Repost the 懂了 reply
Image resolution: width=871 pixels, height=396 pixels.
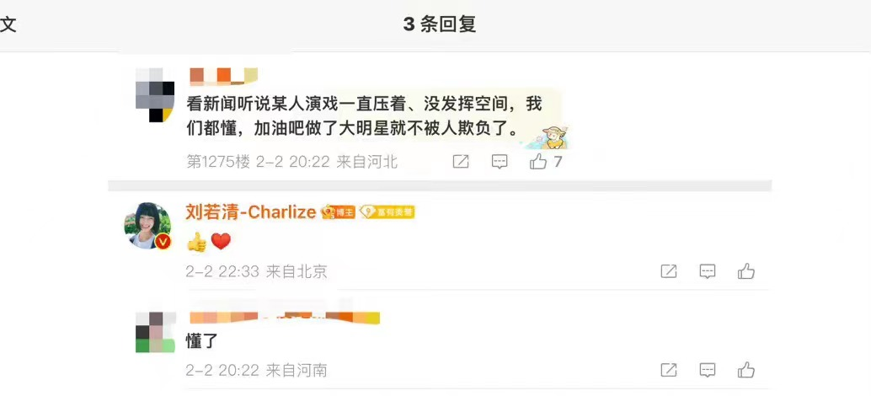[x=668, y=370]
